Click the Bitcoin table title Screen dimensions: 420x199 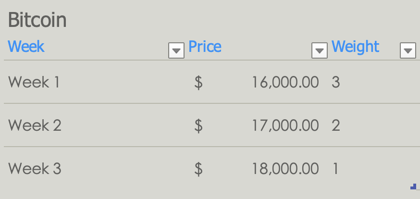(x=37, y=20)
